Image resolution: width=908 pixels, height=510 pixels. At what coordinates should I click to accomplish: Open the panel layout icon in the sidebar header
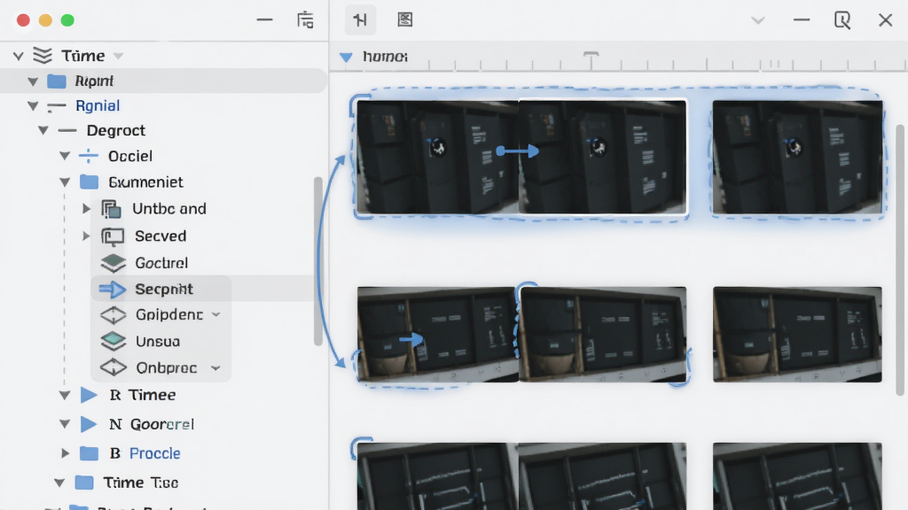(305, 20)
